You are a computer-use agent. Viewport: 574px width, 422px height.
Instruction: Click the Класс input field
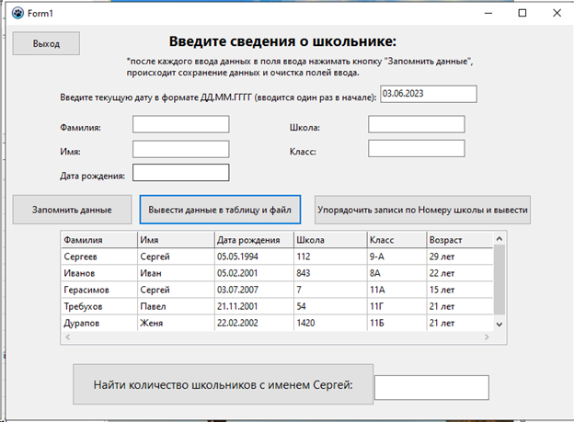pos(416,149)
